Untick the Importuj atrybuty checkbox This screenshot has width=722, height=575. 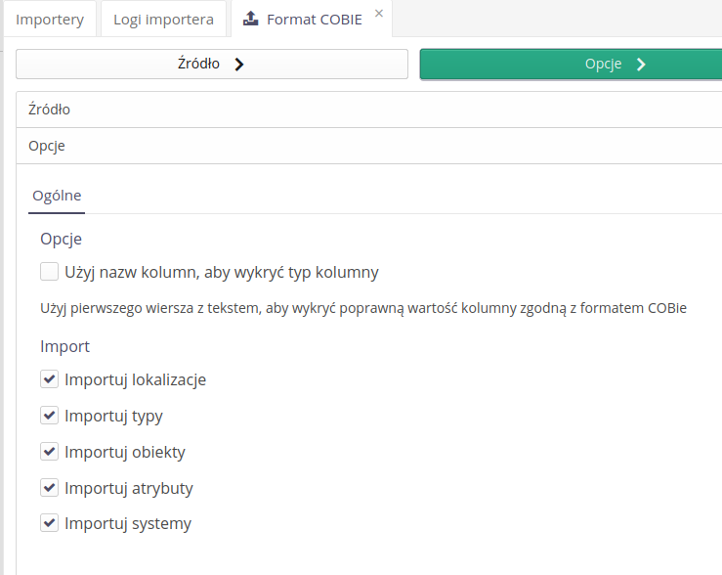50,487
